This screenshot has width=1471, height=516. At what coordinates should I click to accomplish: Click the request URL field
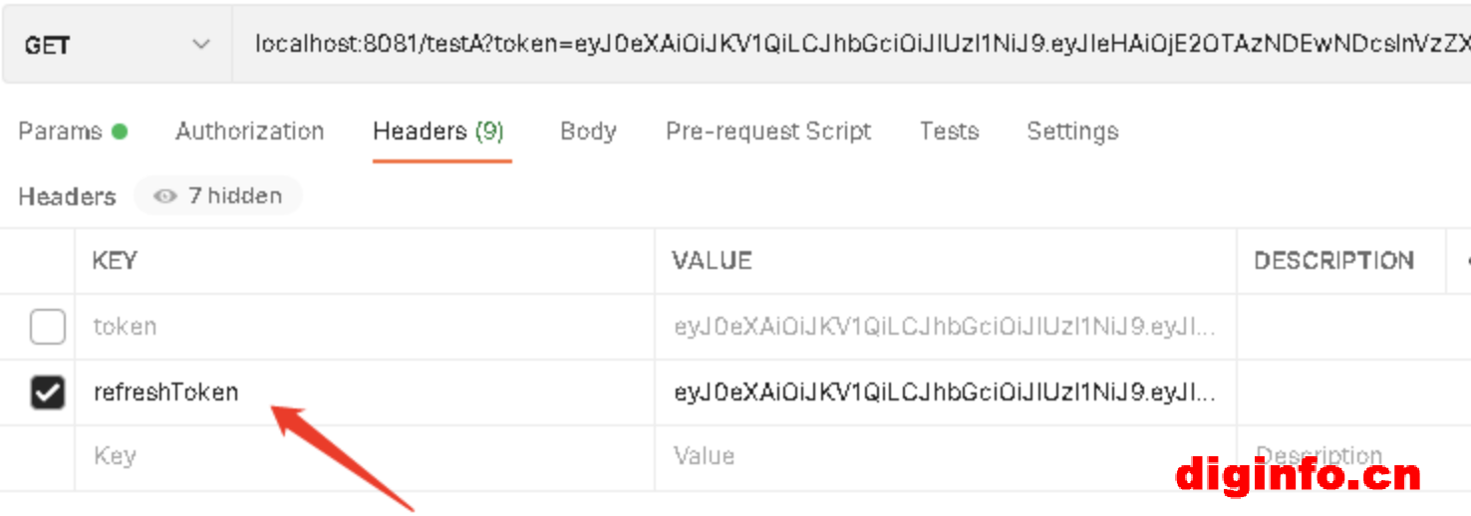point(847,45)
